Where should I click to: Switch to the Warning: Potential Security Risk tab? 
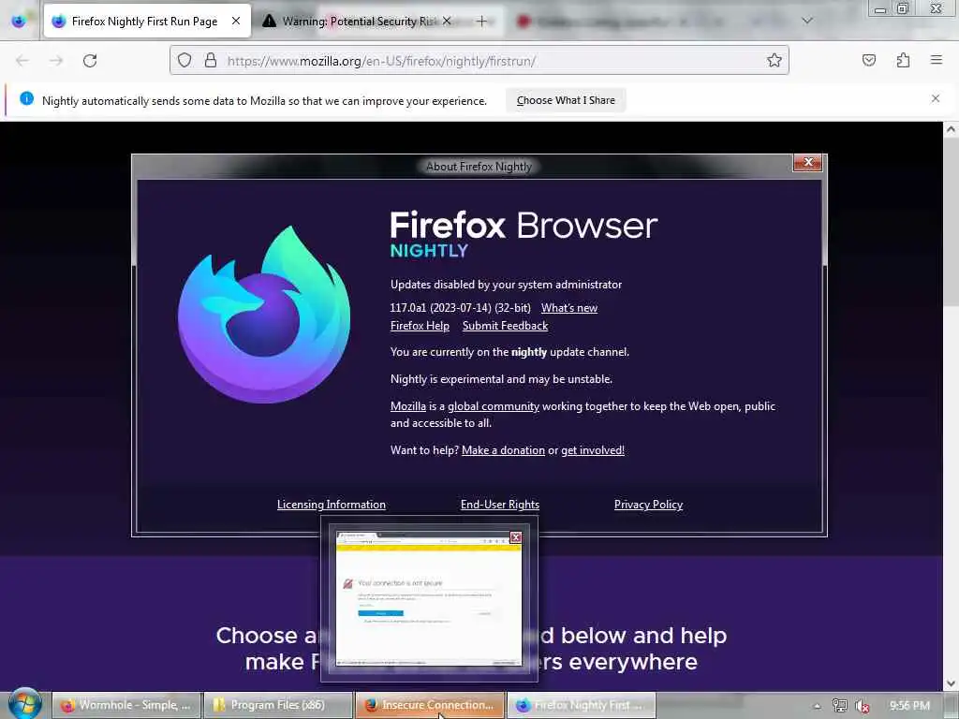359,21
